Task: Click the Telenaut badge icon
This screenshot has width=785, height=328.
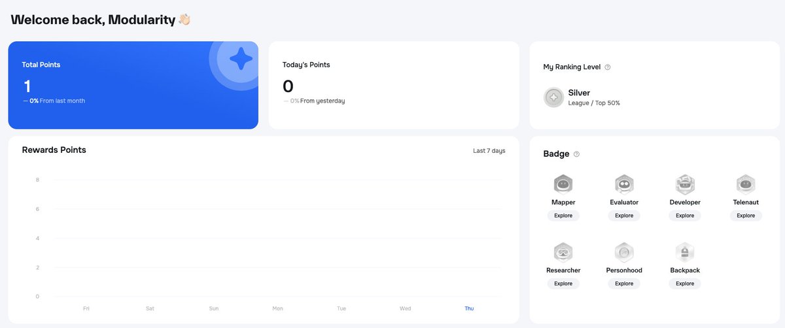Action: point(746,184)
